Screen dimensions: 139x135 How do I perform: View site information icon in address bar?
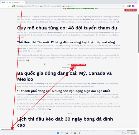pos(14,6)
